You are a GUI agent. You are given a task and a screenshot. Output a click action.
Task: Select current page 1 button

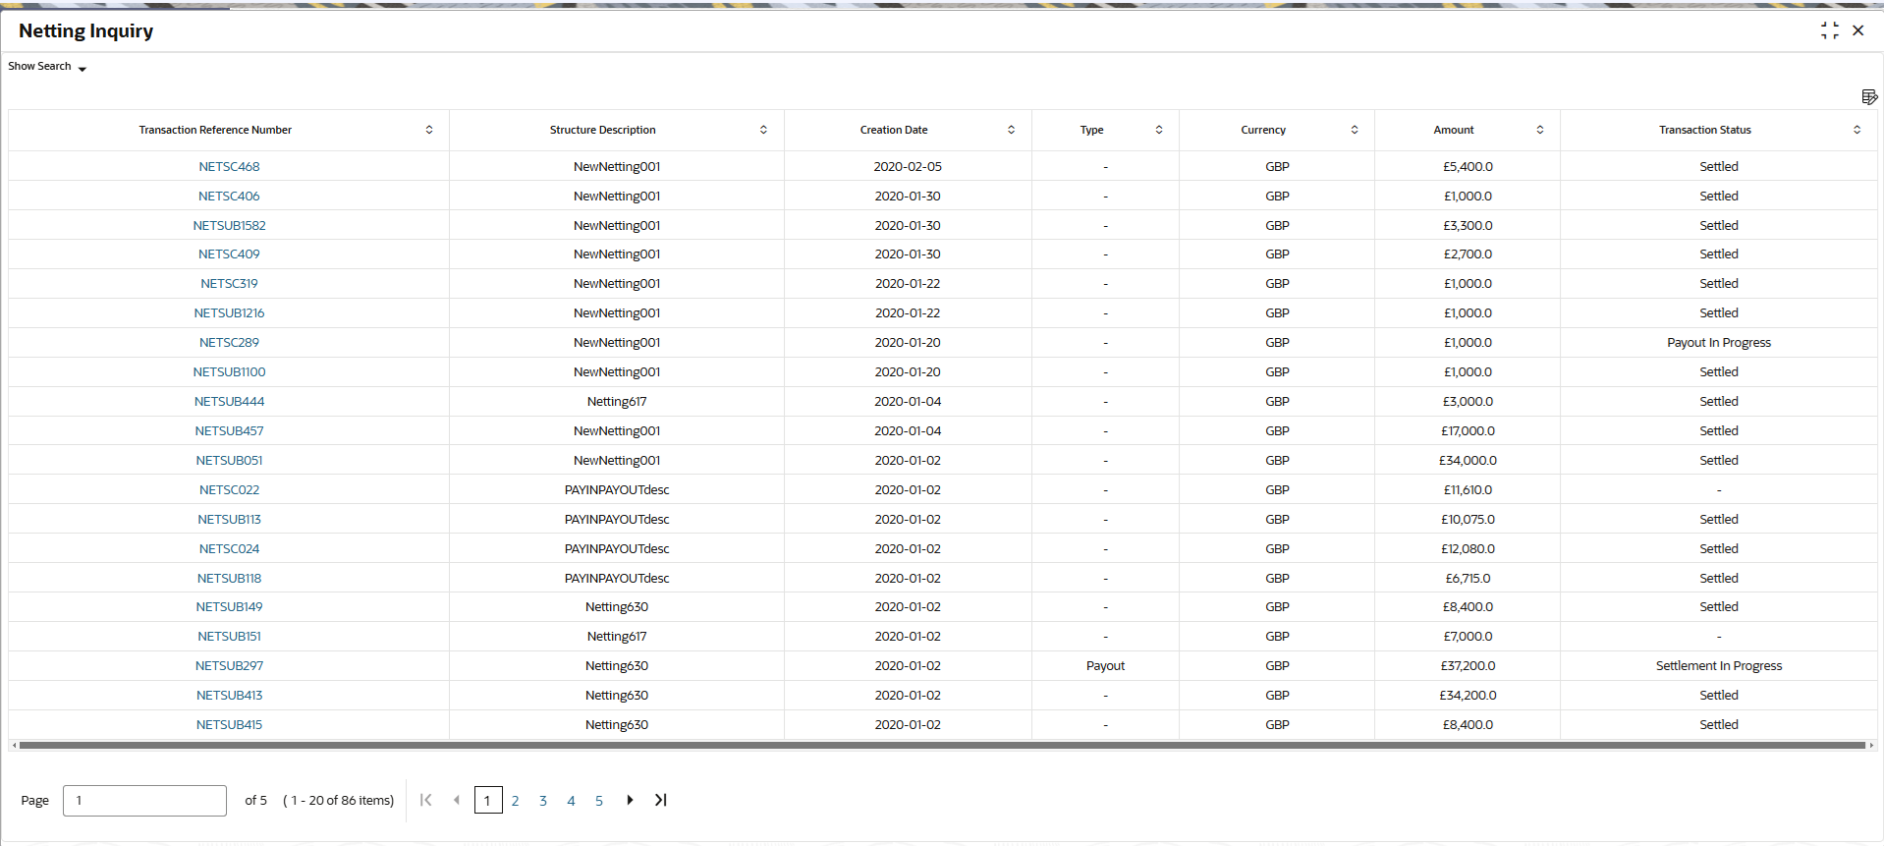(x=488, y=800)
